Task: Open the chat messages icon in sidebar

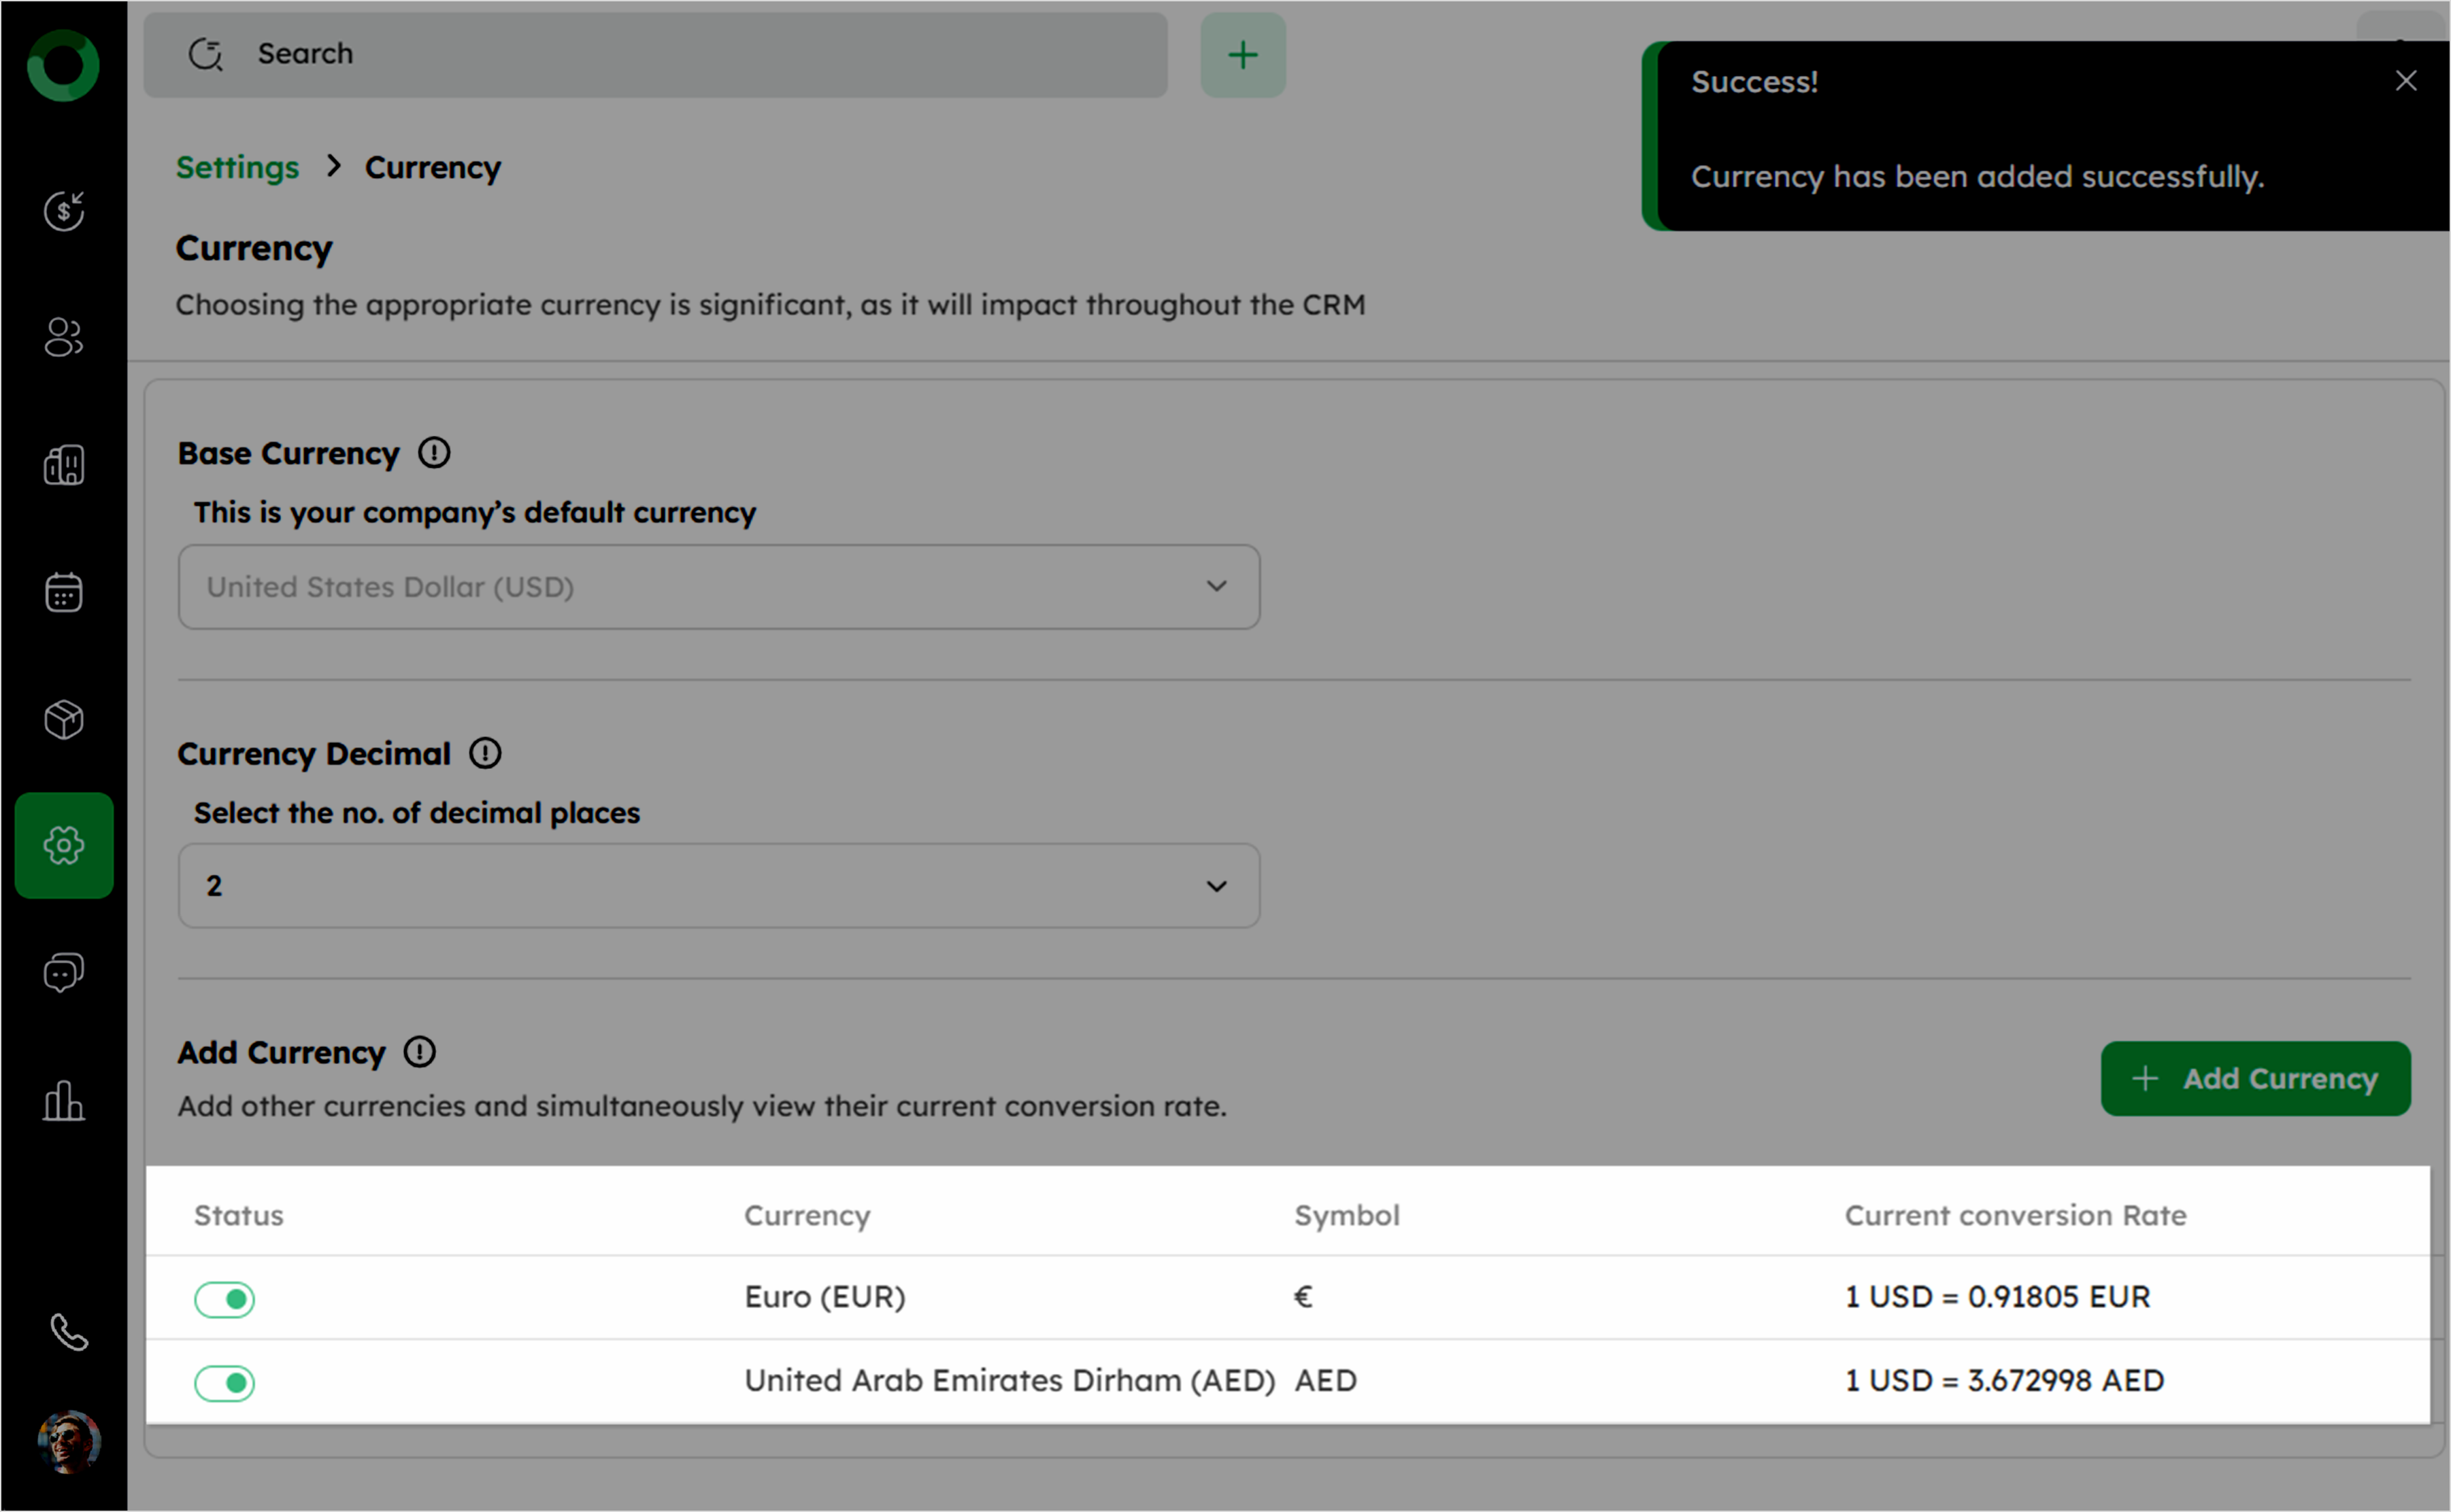Action: point(64,972)
